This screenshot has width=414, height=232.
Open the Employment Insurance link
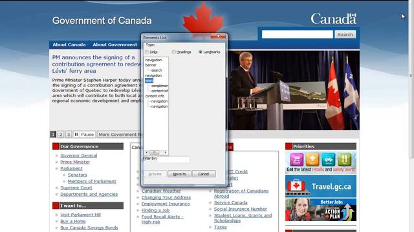click(x=166, y=204)
